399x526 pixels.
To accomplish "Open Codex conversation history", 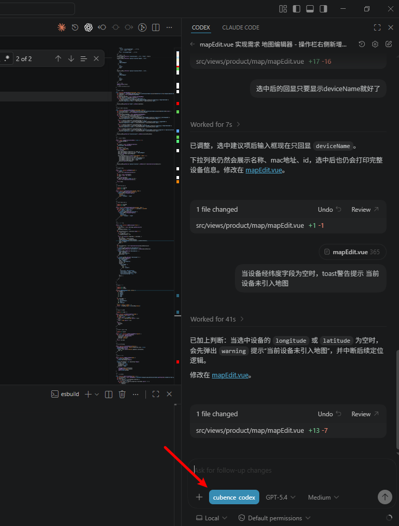I will 362,45.
